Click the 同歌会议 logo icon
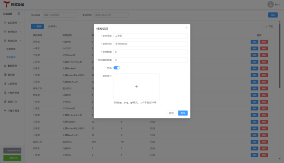Screen dimensions: 284x163 click(6, 4)
